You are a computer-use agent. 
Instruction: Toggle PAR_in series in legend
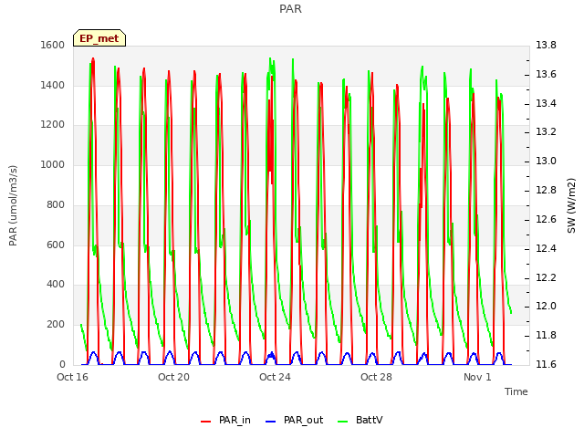click(x=225, y=420)
